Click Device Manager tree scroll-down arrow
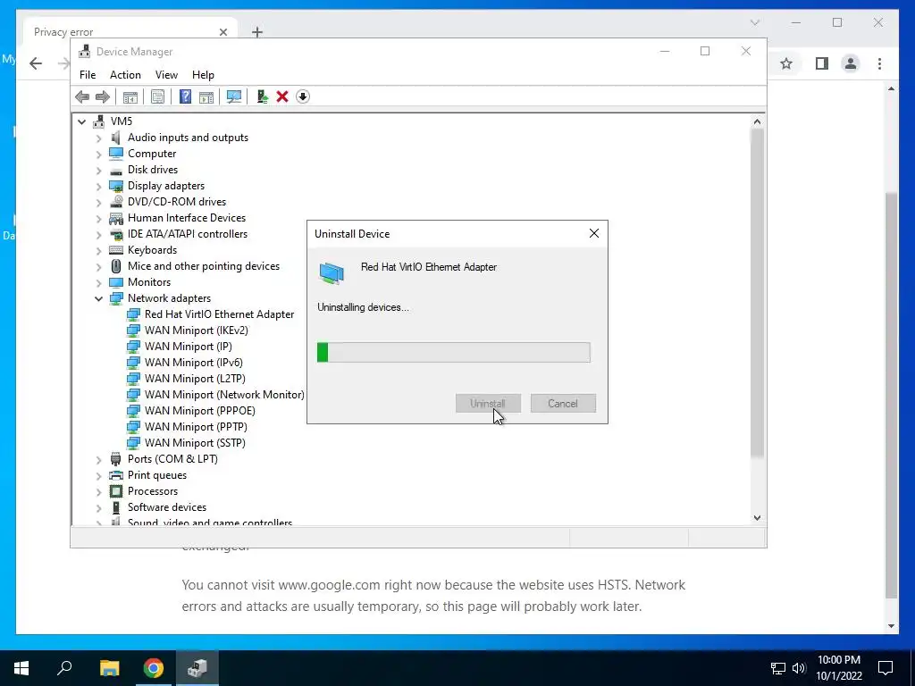Image resolution: width=915 pixels, height=686 pixels. (757, 518)
